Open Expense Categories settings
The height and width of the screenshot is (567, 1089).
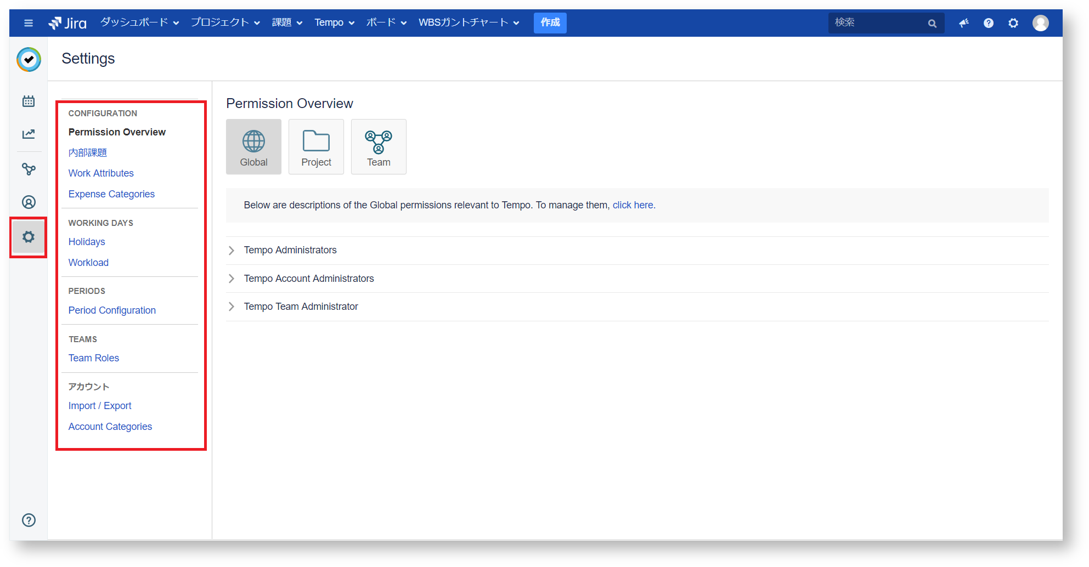click(111, 194)
